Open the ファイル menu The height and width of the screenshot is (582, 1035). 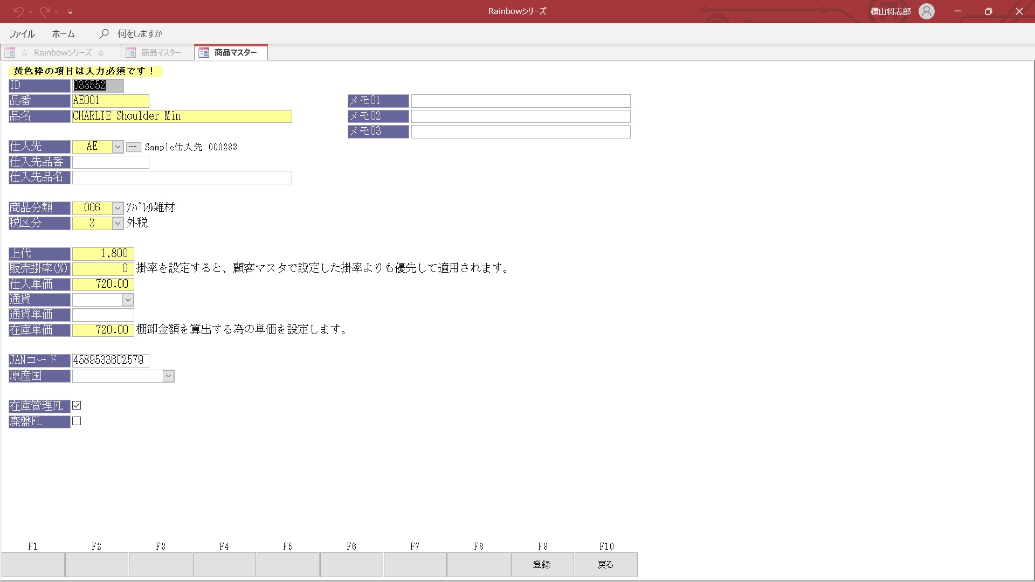pos(22,33)
